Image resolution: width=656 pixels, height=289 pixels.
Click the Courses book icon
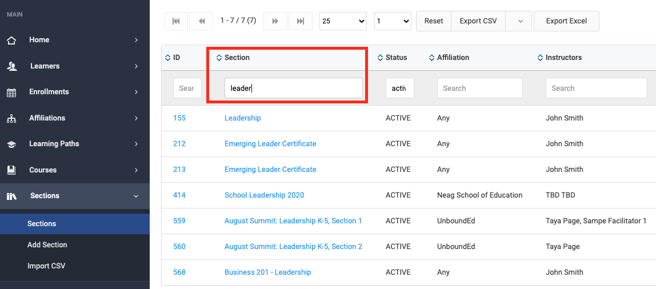[x=11, y=170]
